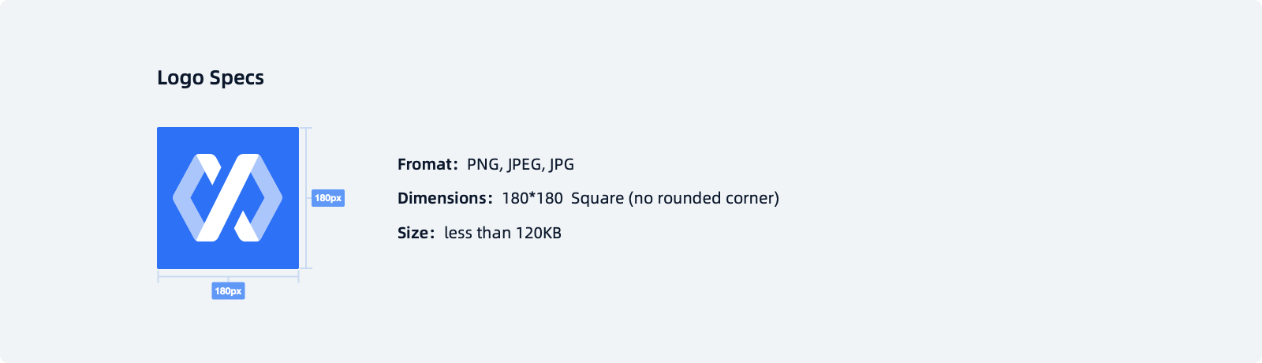The image size is (1262, 363).
Task: Select the Logo Specs heading
Action: click(x=211, y=78)
